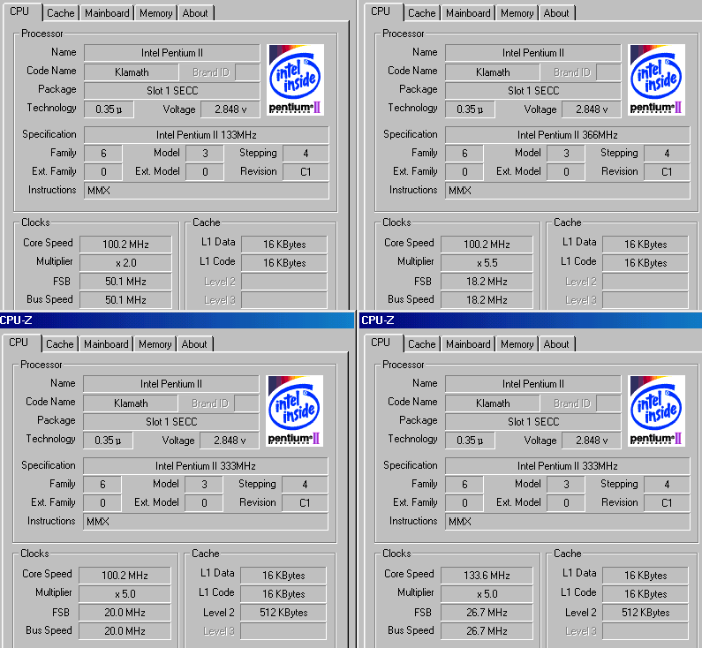Select the CPU tab in the 133MHz window

(x=19, y=11)
